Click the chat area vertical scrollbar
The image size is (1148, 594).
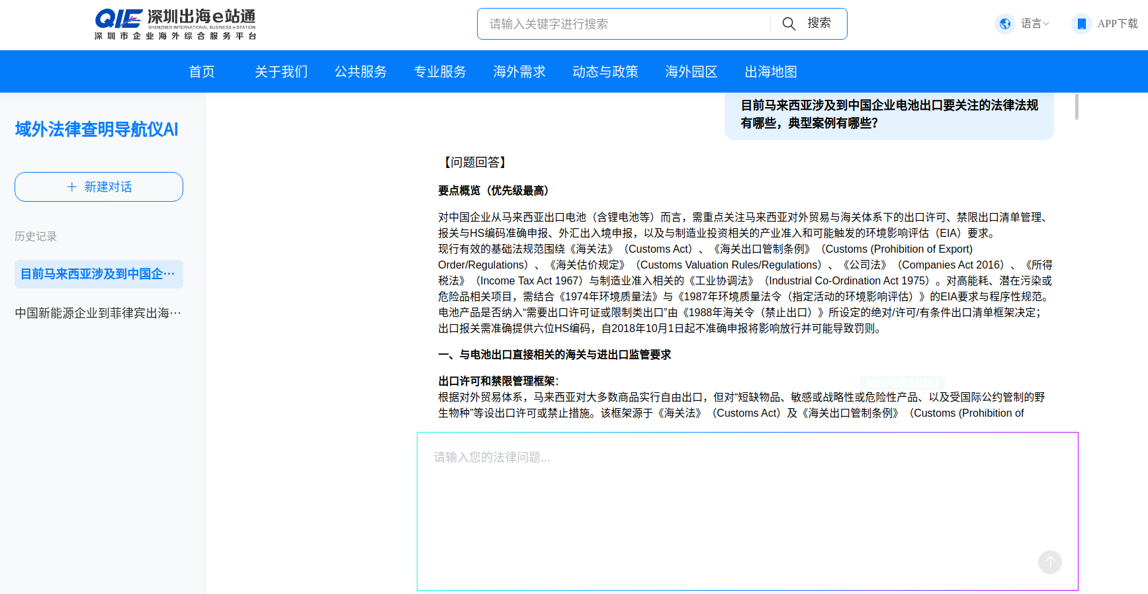click(1077, 107)
